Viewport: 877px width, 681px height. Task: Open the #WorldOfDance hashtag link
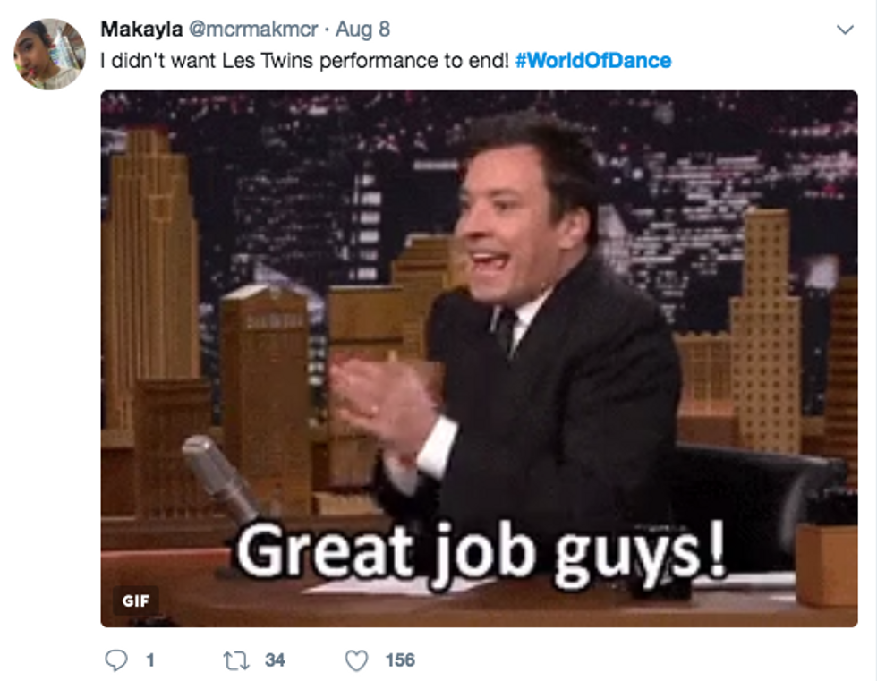coord(592,60)
